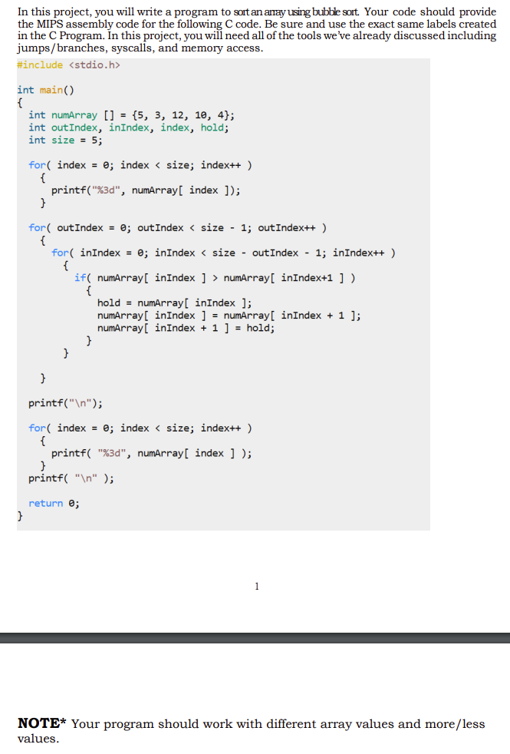Click the 'numArray[ inIndex + 1 ] = hold;' statement

[186, 327]
